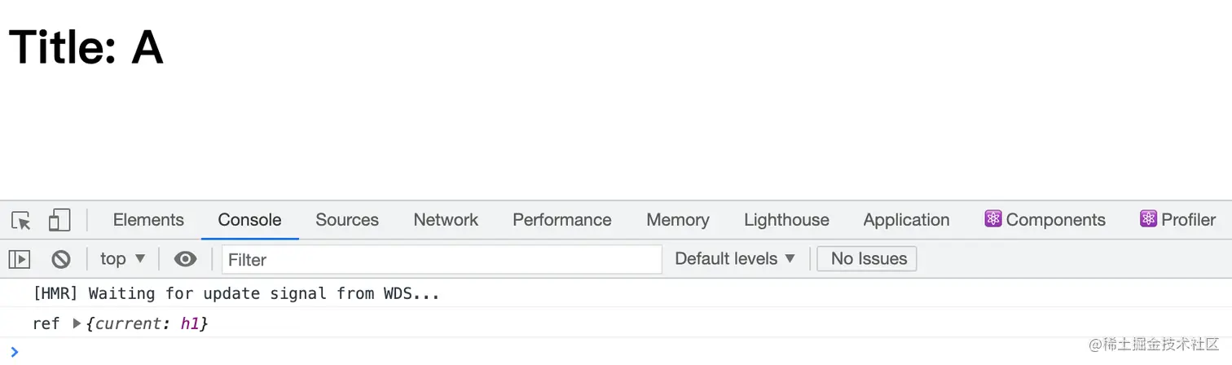The width and height of the screenshot is (1232, 365).
Task: Toggle the device toolbar icon
Action: (59, 220)
